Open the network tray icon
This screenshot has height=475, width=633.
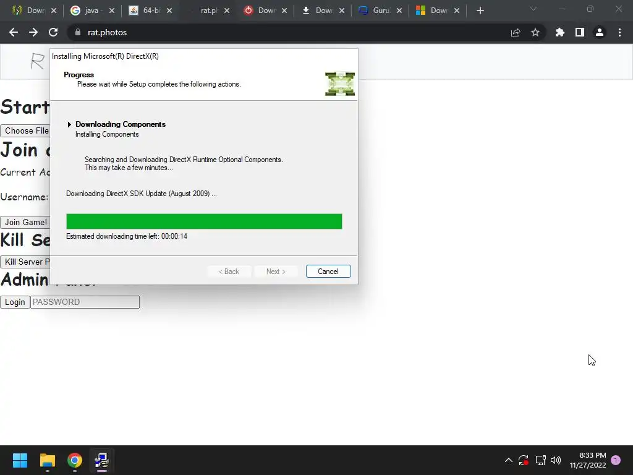540,460
